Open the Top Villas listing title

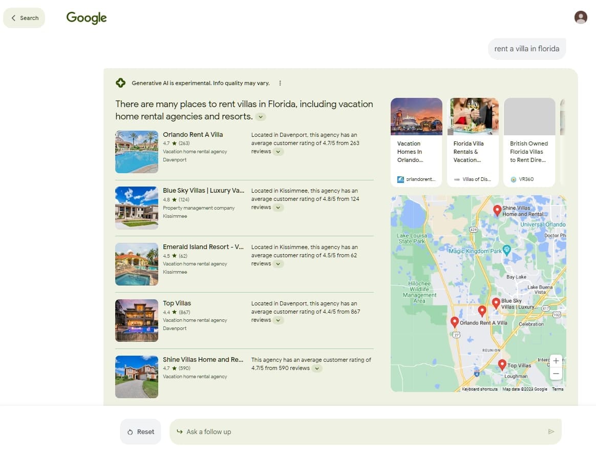(x=177, y=303)
